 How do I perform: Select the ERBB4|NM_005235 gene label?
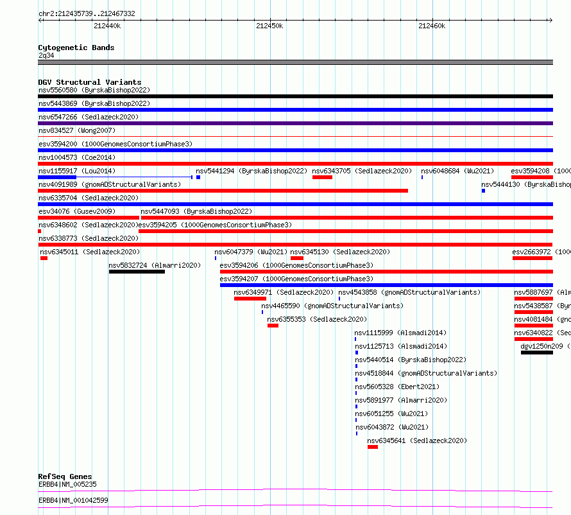coord(68,484)
